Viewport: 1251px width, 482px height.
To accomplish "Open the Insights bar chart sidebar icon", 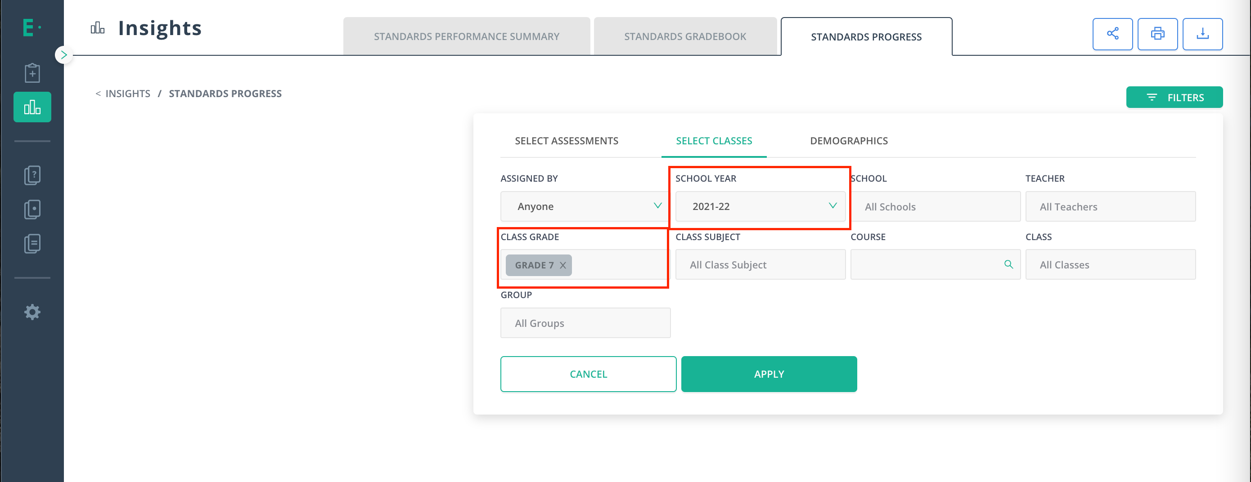I will click(x=32, y=107).
